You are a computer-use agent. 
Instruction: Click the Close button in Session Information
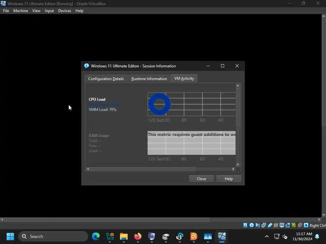coord(201,179)
